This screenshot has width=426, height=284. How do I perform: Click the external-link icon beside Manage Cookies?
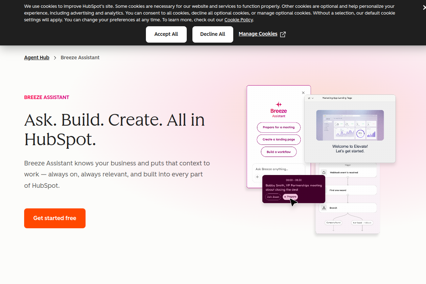[x=283, y=34]
